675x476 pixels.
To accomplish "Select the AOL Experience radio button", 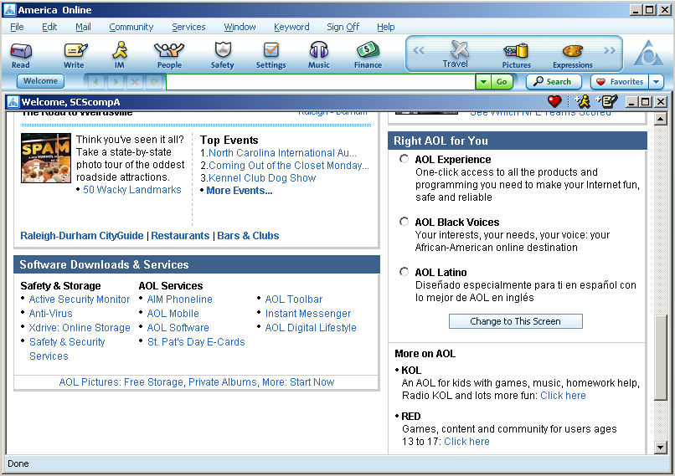I will [x=404, y=159].
